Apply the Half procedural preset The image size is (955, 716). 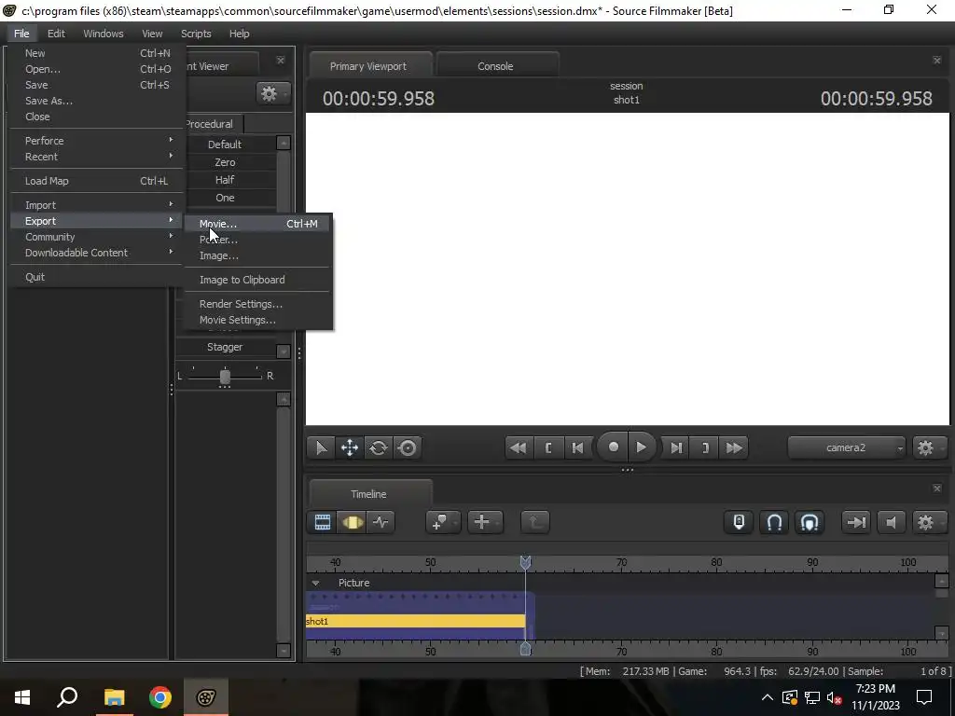(225, 180)
